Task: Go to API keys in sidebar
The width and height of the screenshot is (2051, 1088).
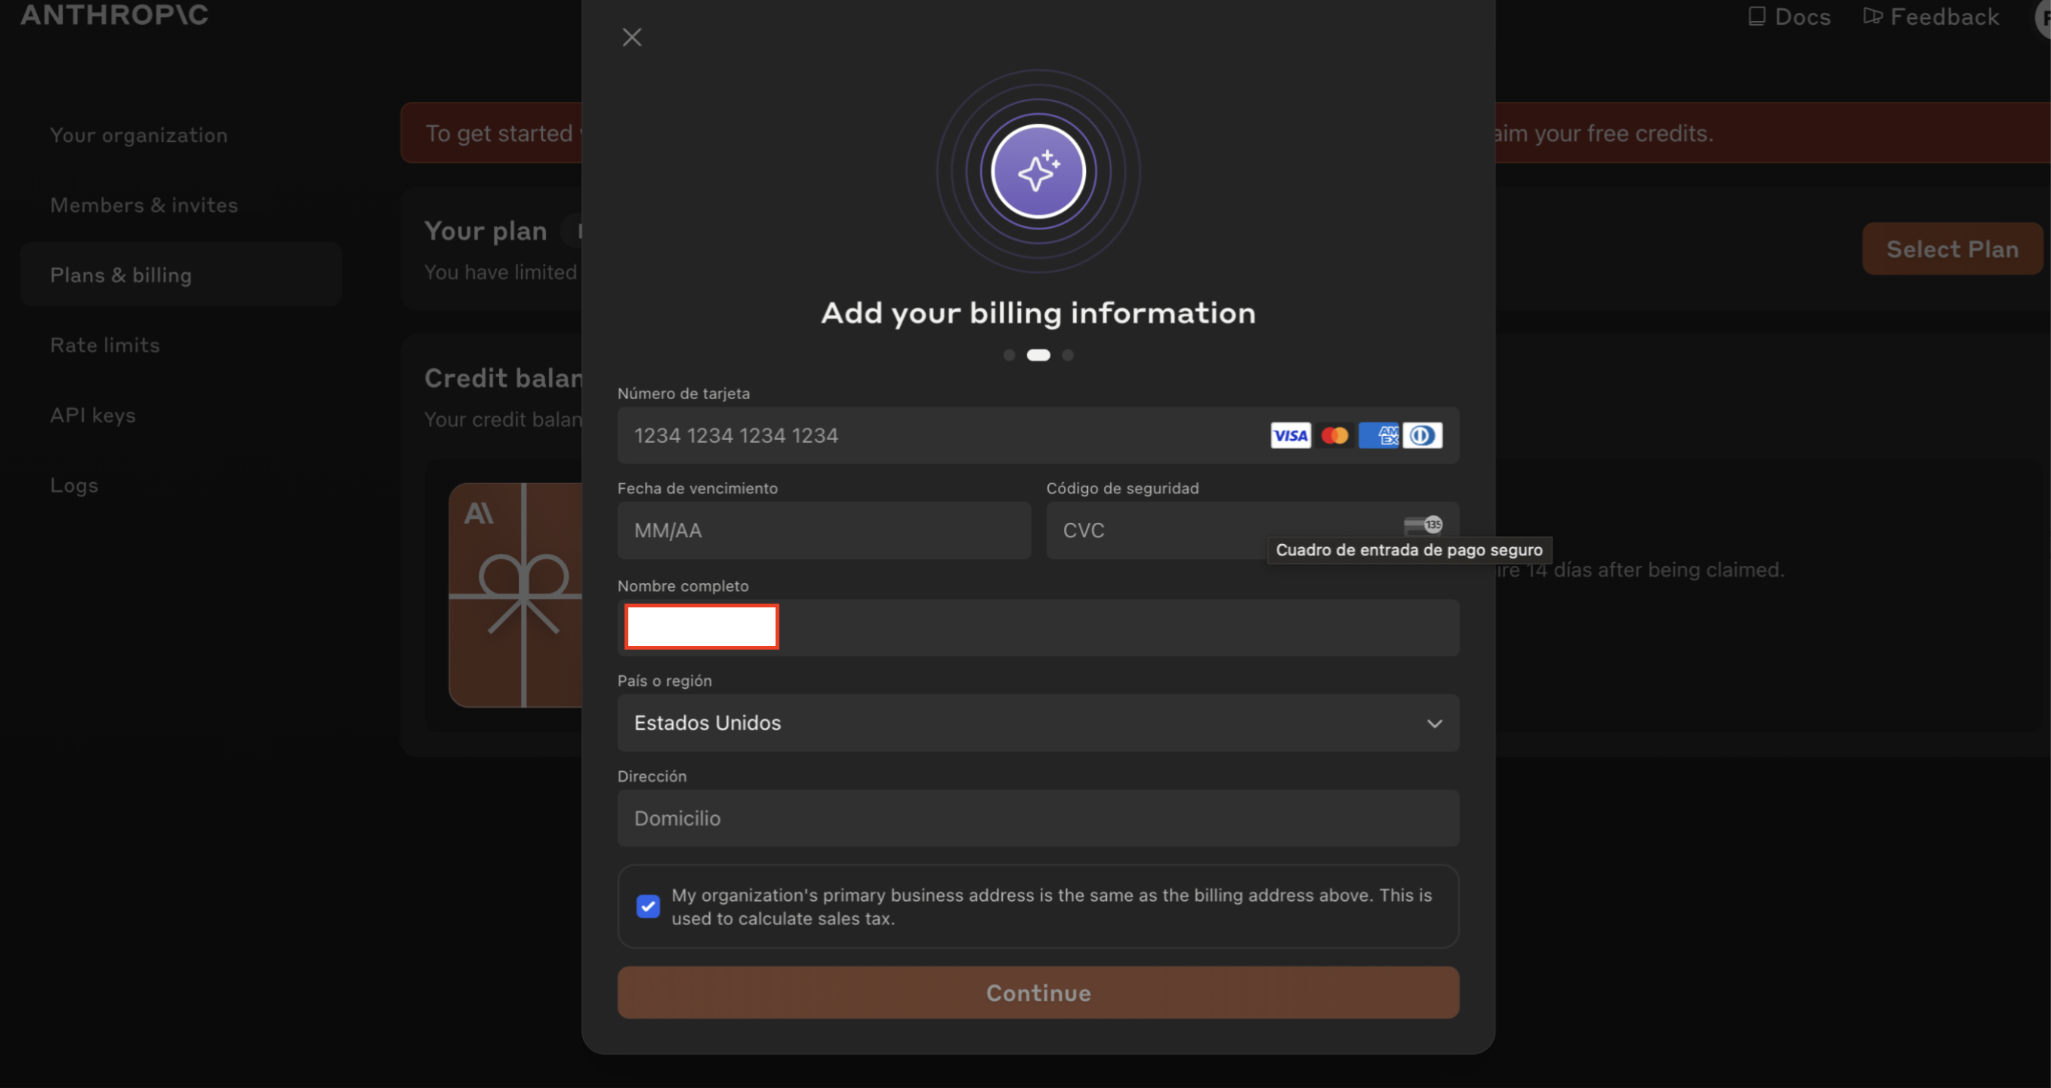Action: coord(92,415)
